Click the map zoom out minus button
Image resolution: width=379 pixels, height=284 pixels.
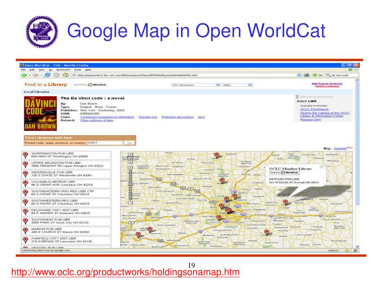[130, 203]
